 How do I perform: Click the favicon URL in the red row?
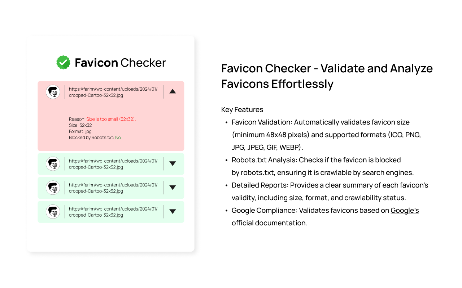point(113,92)
